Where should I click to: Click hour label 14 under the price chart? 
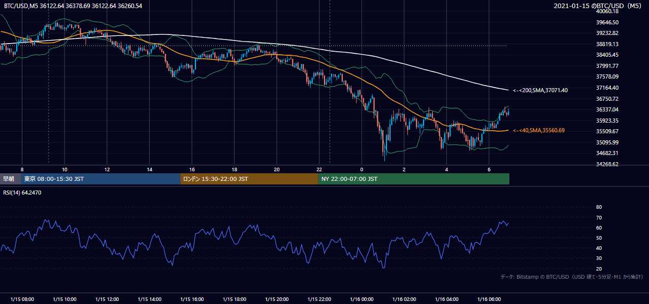coord(149,169)
